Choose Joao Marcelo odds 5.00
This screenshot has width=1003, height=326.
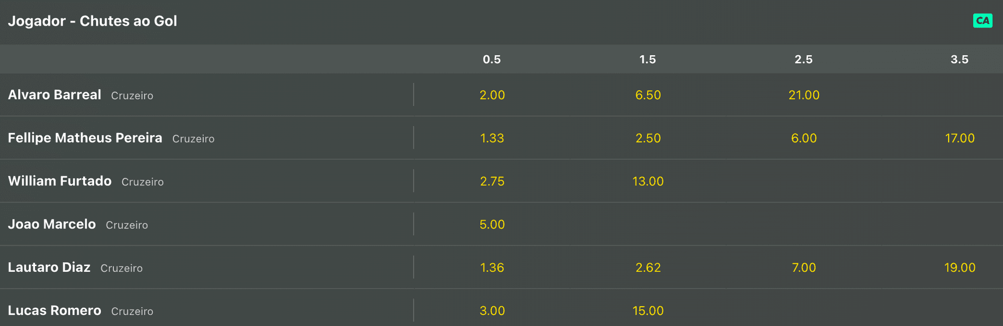(492, 225)
